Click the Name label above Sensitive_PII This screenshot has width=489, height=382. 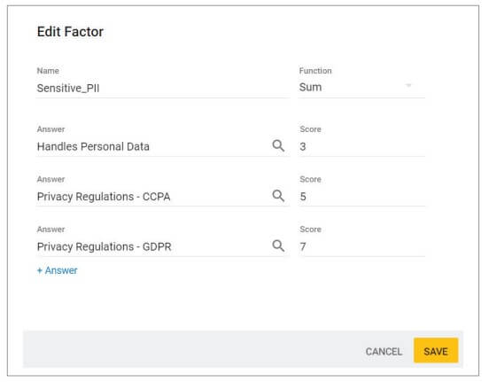pos(48,71)
